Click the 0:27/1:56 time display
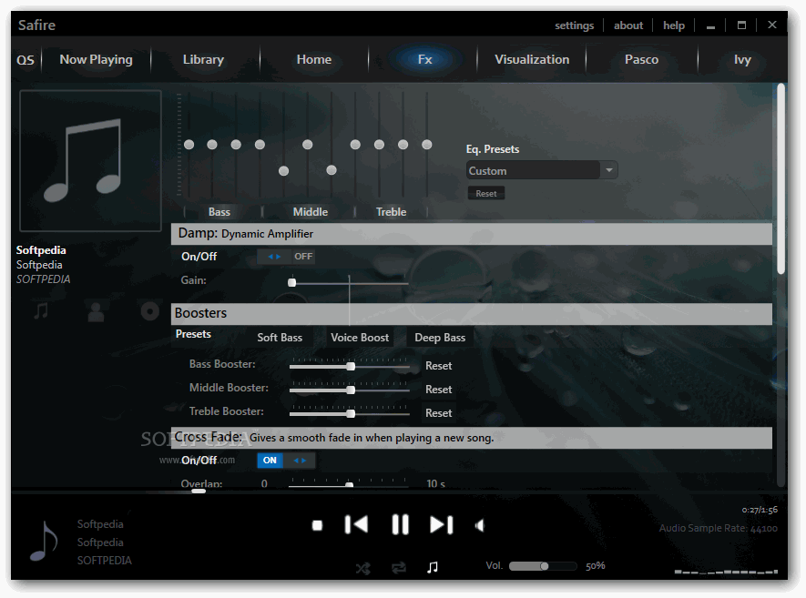This screenshot has width=806, height=598. (x=760, y=510)
